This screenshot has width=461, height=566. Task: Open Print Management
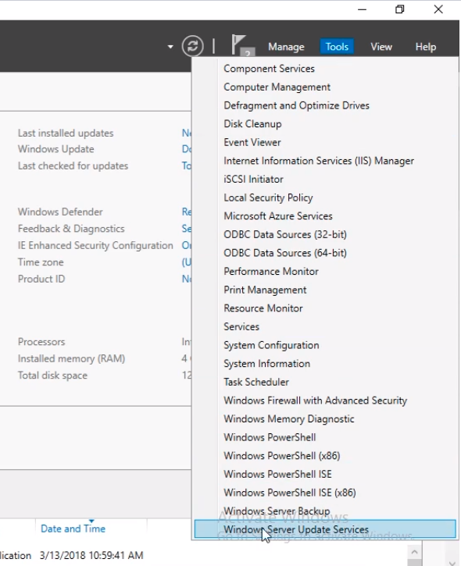(x=265, y=290)
